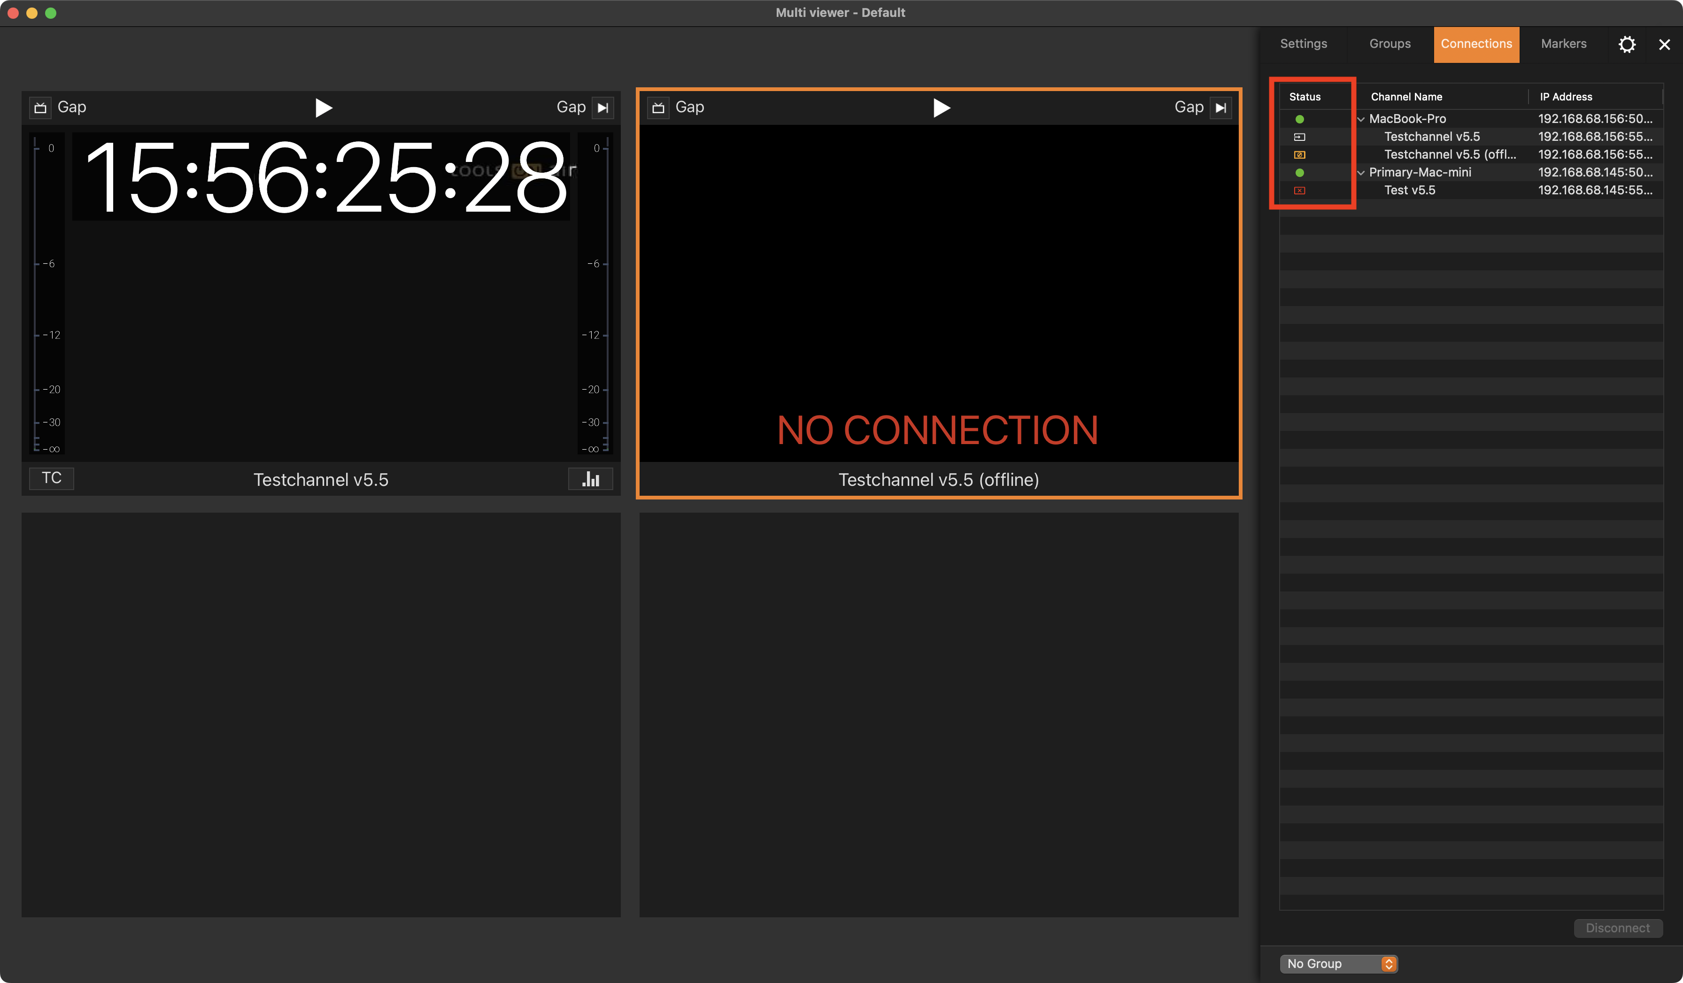Skip to next in offline viewer
The image size is (1683, 983).
(1220, 108)
